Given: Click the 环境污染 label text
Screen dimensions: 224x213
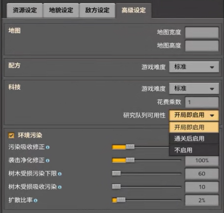Looking at the screenshot, I should coord(30,135).
